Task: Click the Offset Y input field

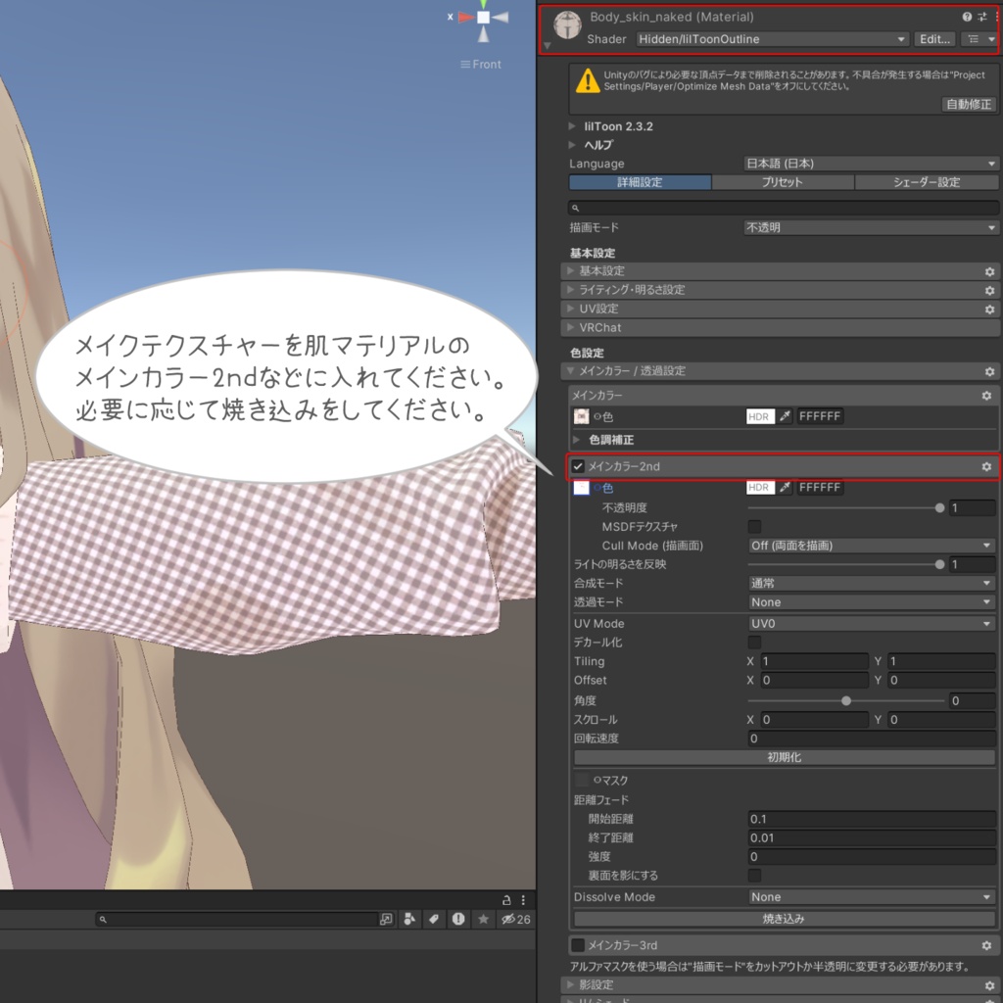Action: [941, 681]
